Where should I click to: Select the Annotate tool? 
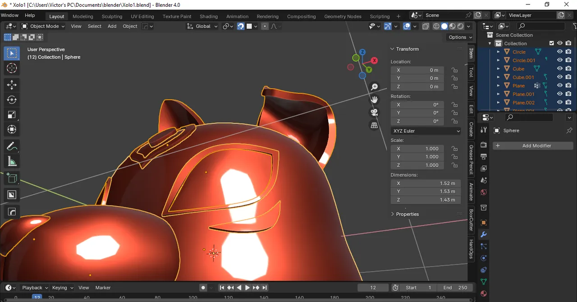[x=12, y=146]
